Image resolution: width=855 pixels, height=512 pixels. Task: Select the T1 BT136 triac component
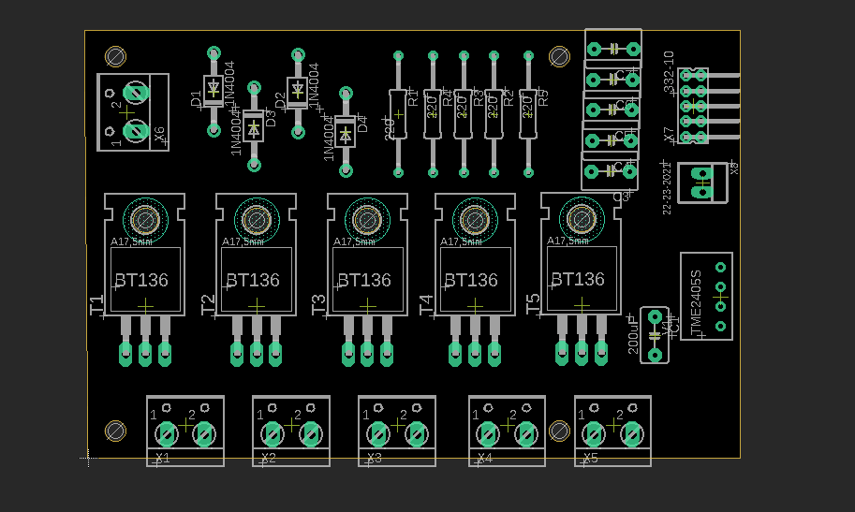coord(144,280)
